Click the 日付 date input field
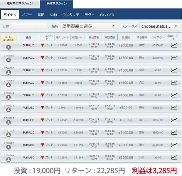 [29, 26]
